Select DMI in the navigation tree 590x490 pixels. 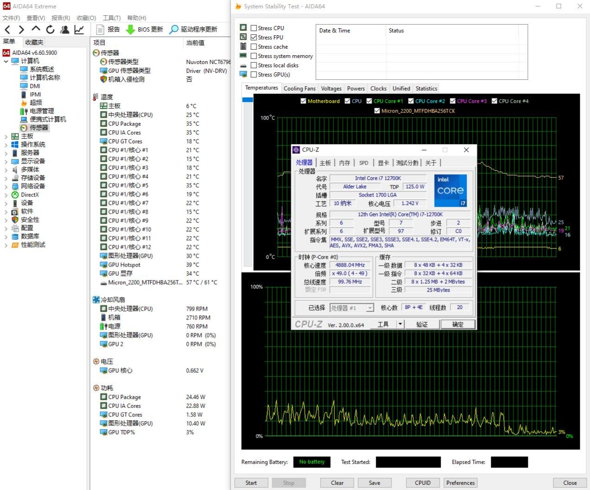click(35, 86)
